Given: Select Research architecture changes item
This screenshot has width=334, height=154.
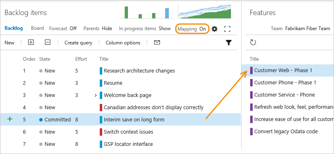Looking at the screenshot, I should click(139, 71).
